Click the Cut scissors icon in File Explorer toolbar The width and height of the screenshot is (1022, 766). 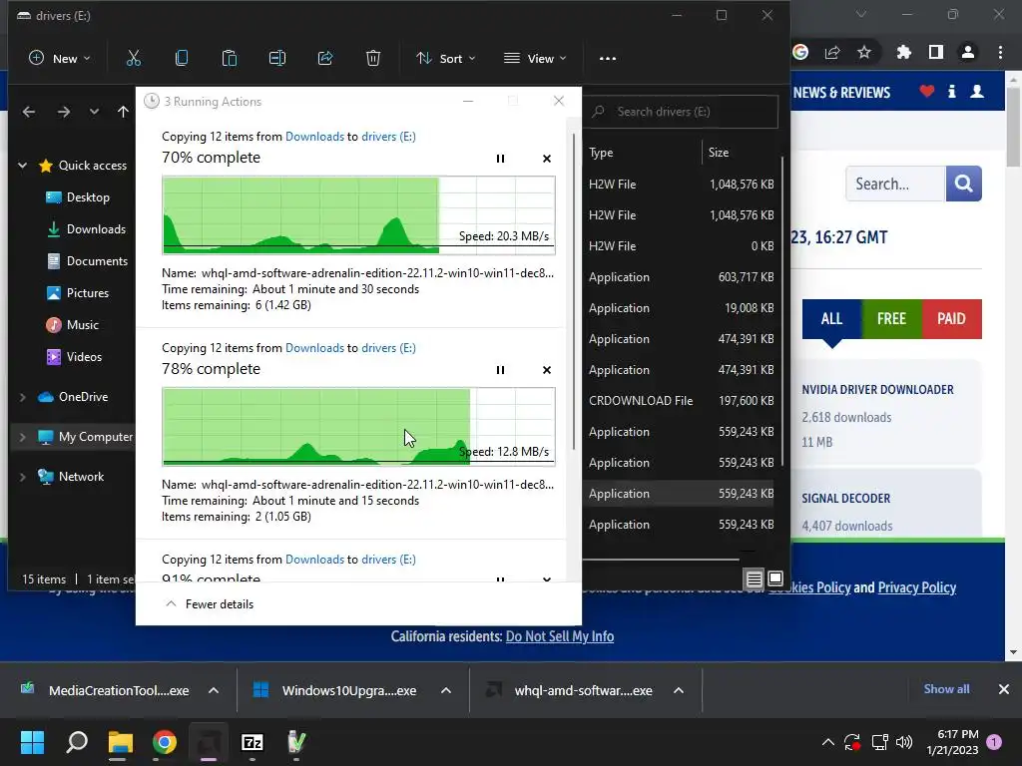(x=134, y=58)
